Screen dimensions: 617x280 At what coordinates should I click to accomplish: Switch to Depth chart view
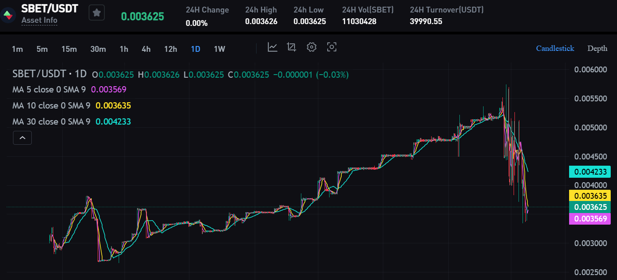[597, 48]
